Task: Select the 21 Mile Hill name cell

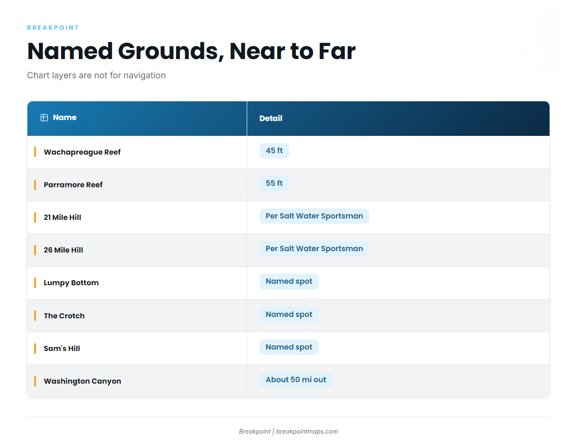Action: (137, 218)
